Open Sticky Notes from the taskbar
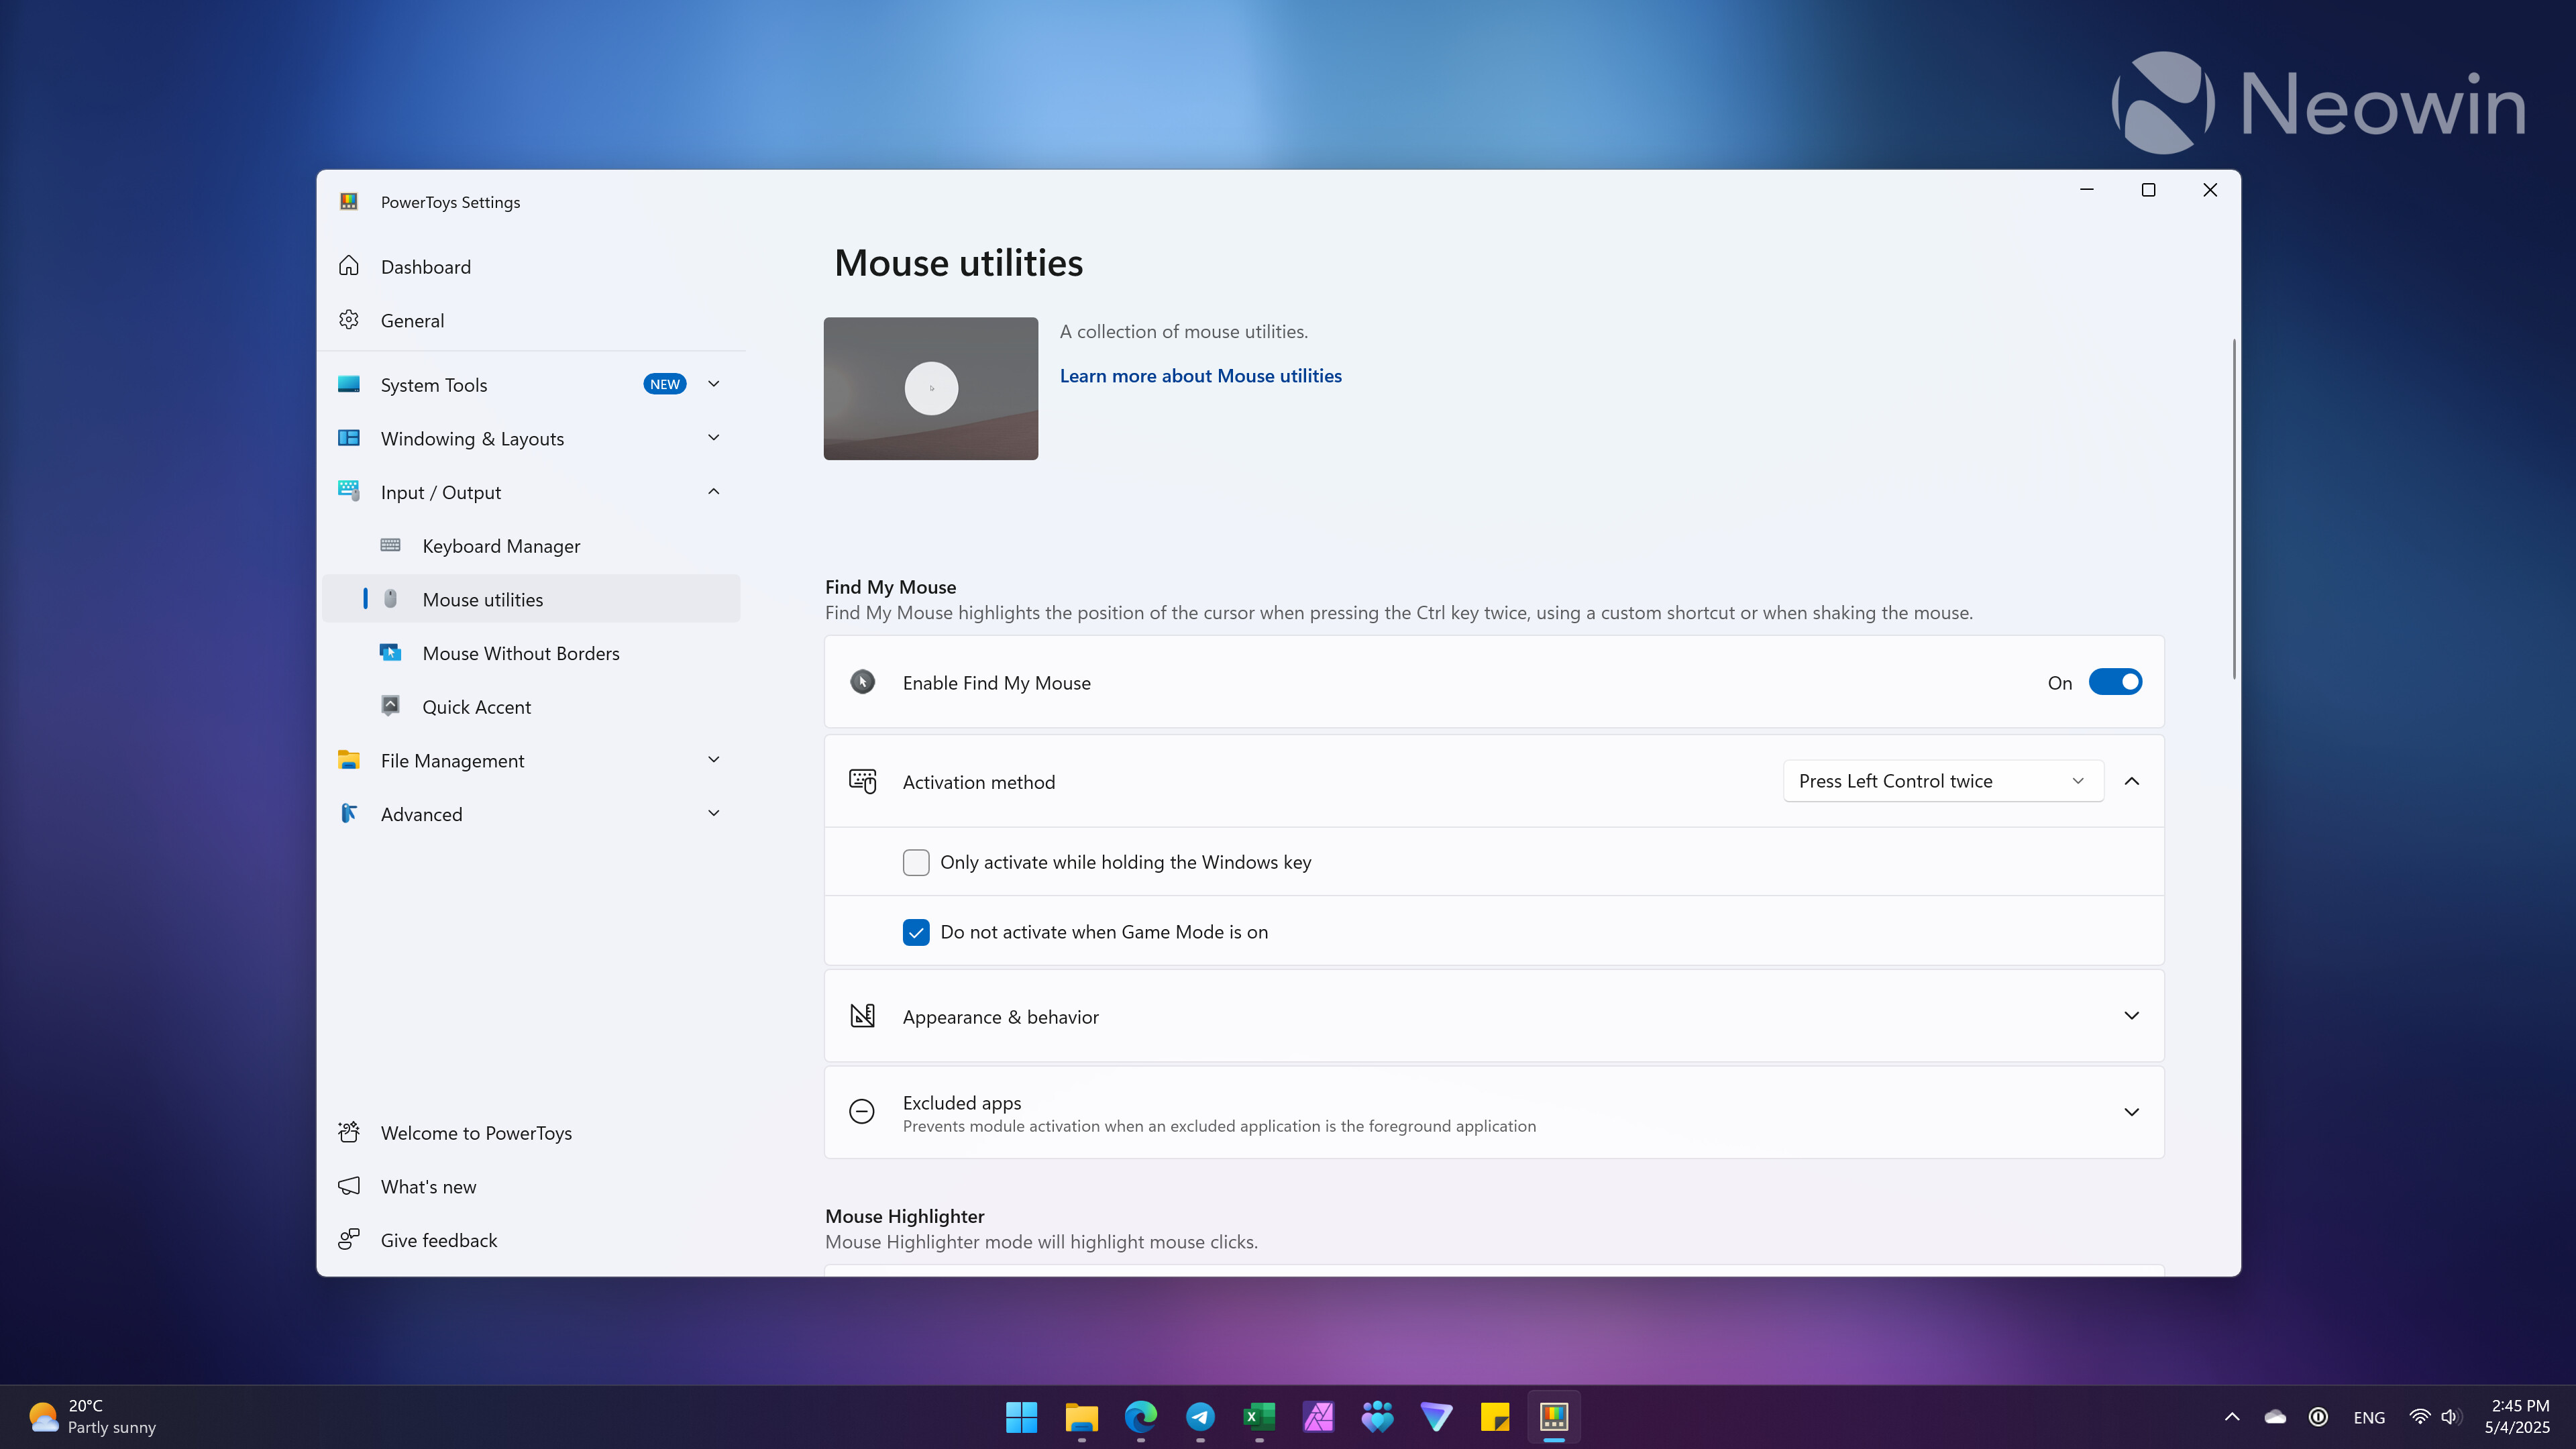This screenshot has height=1449, width=2576. click(1495, 1417)
